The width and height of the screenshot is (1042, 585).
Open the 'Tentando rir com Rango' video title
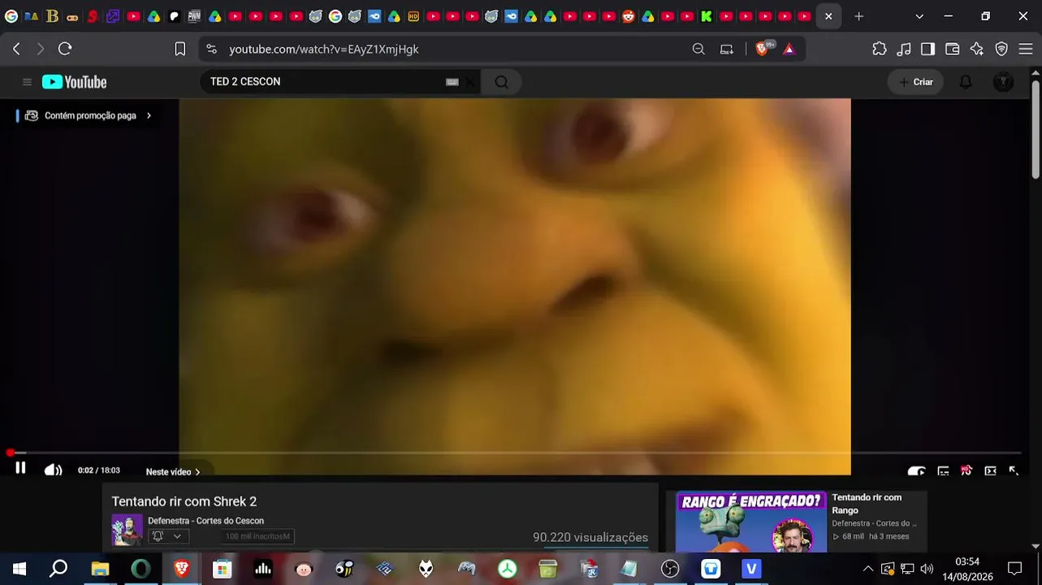point(867,504)
